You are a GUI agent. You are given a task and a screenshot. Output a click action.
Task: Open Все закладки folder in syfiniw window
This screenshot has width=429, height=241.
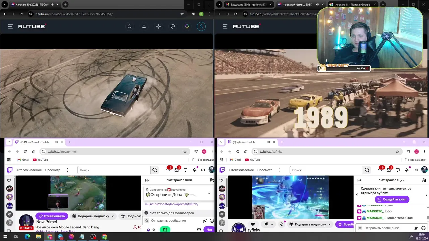tap(416, 160)
